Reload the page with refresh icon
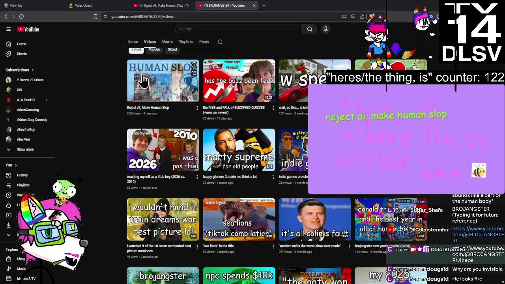The image size is (505, 284). coord(21,17)
